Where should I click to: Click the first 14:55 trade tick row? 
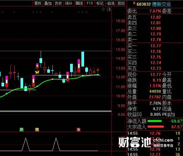155,133
